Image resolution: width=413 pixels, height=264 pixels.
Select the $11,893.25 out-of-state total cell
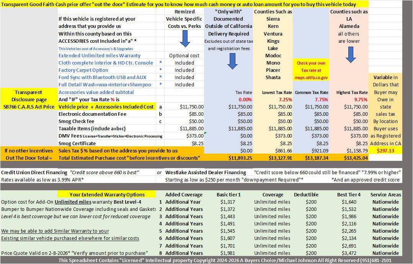[240, 158]
